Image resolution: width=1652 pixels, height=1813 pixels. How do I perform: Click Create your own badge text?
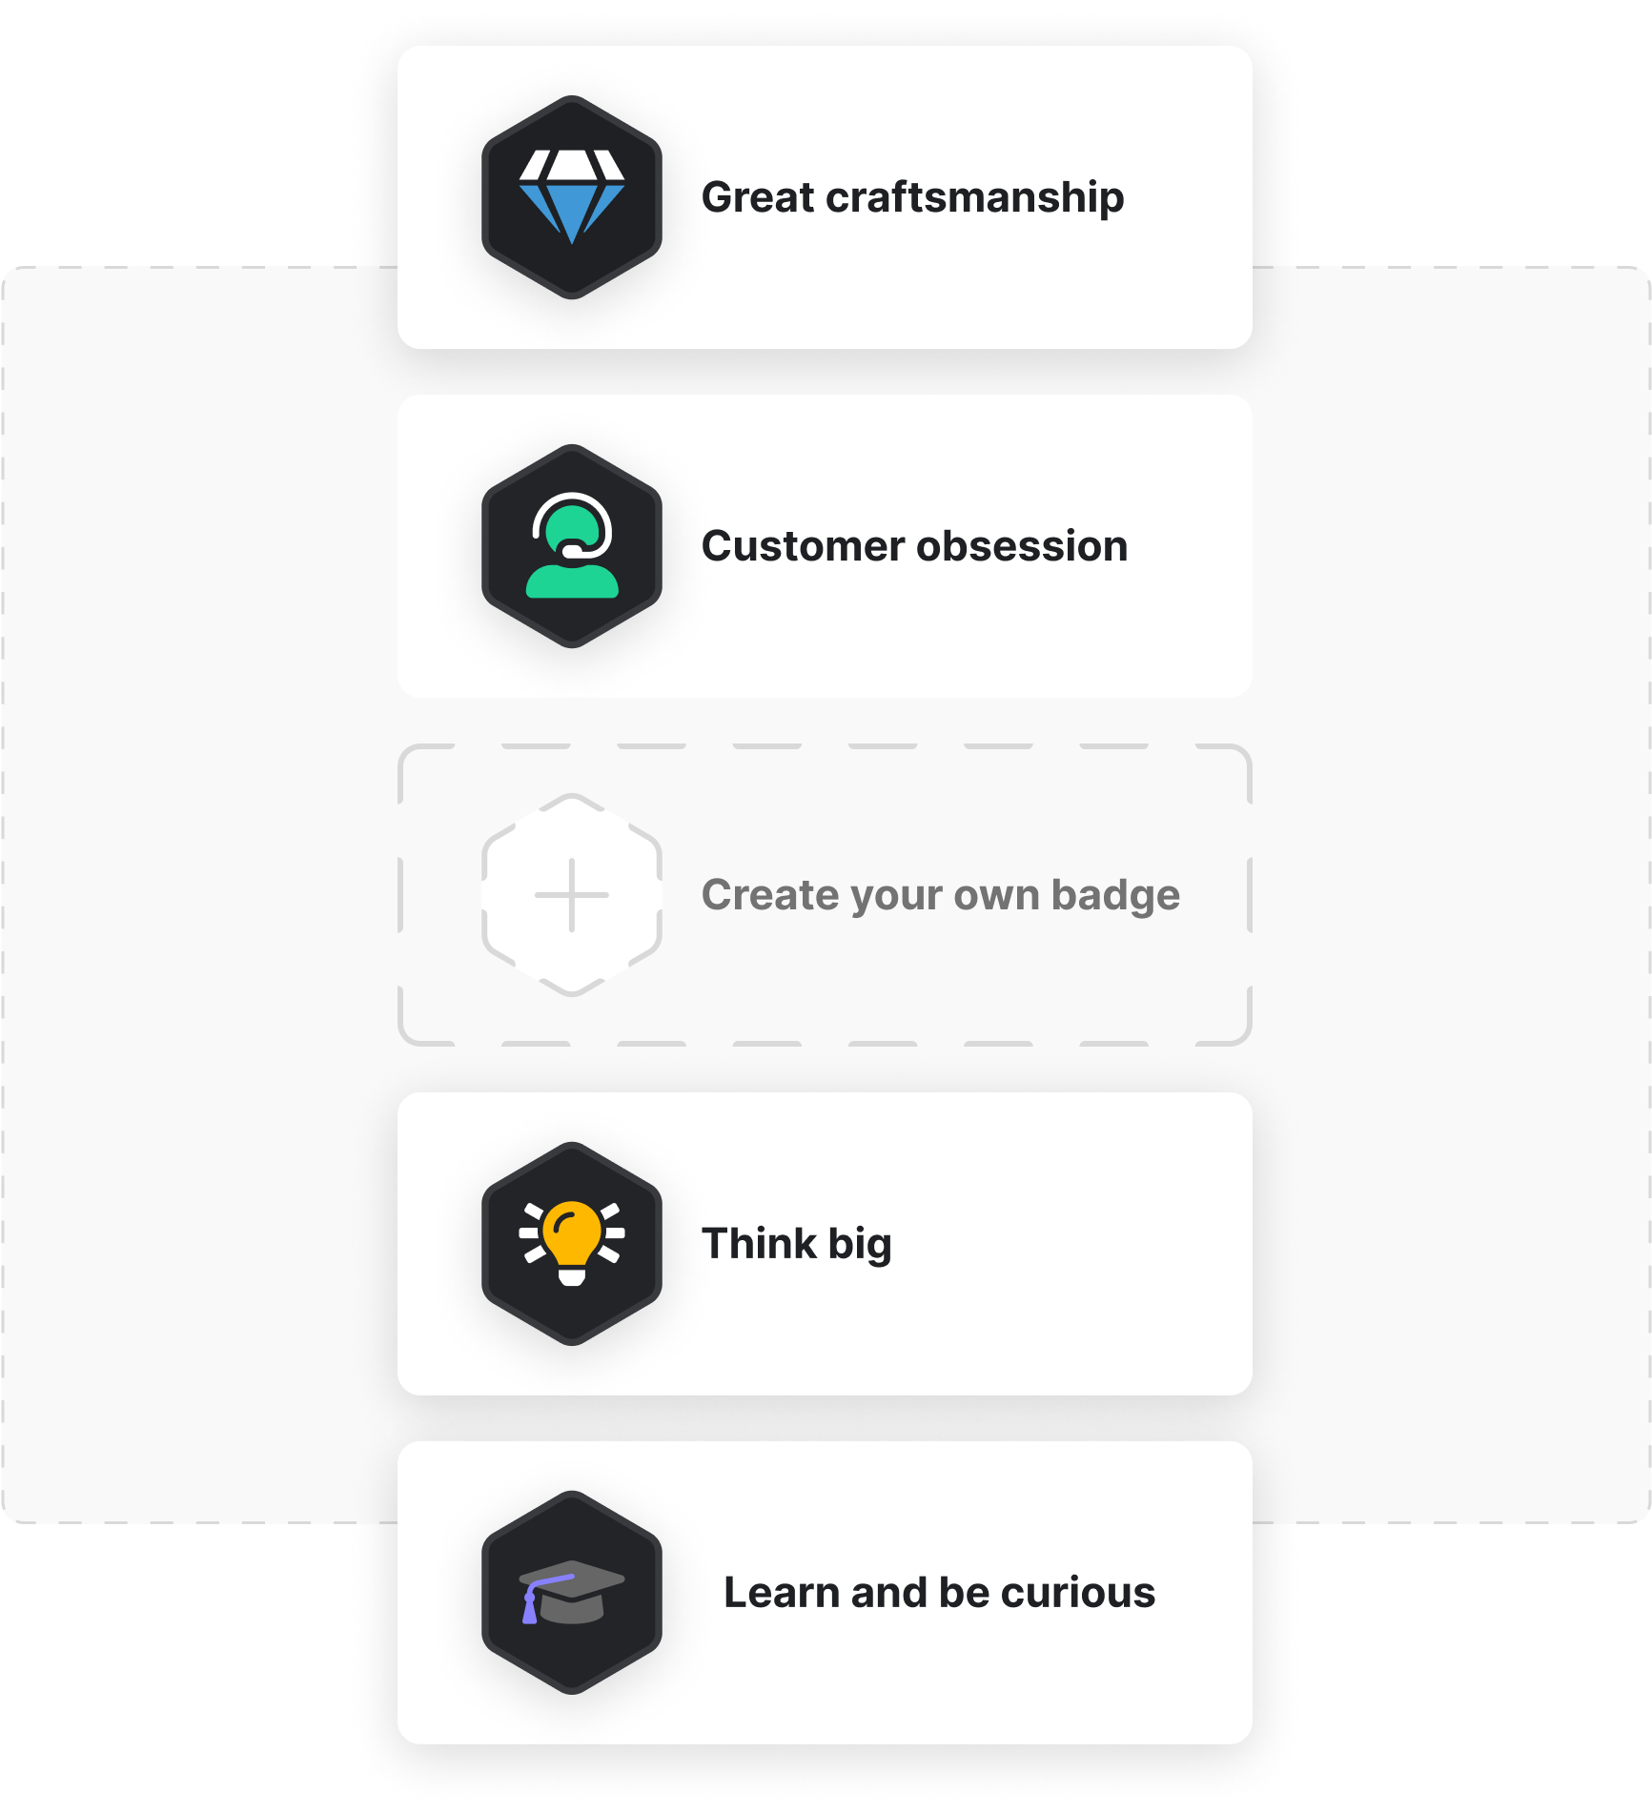pyautogui.click(x=941, y=896)
